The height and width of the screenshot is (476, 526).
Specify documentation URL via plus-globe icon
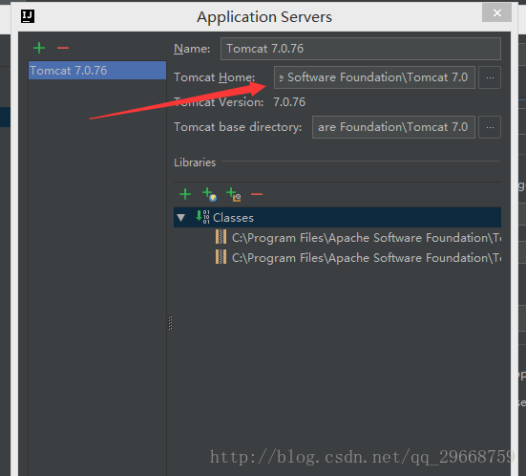tap(209, 194)
